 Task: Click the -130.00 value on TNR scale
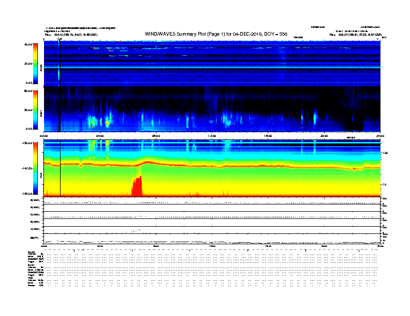coord(26,143)
